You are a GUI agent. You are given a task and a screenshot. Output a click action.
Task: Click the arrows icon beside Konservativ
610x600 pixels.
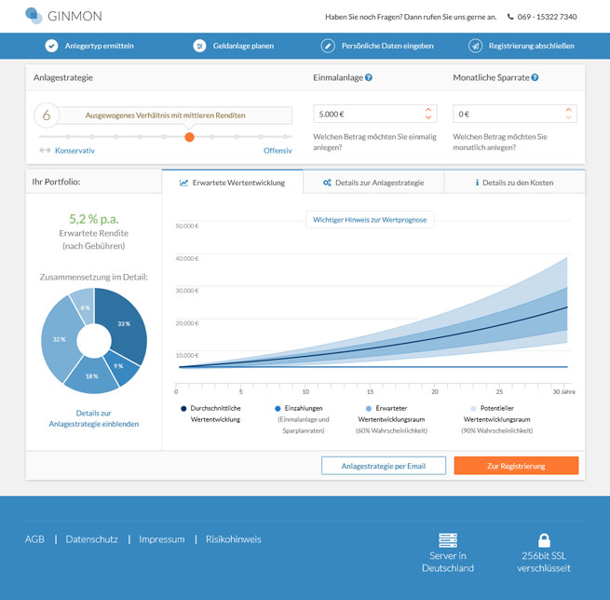(x=45, y=150)
